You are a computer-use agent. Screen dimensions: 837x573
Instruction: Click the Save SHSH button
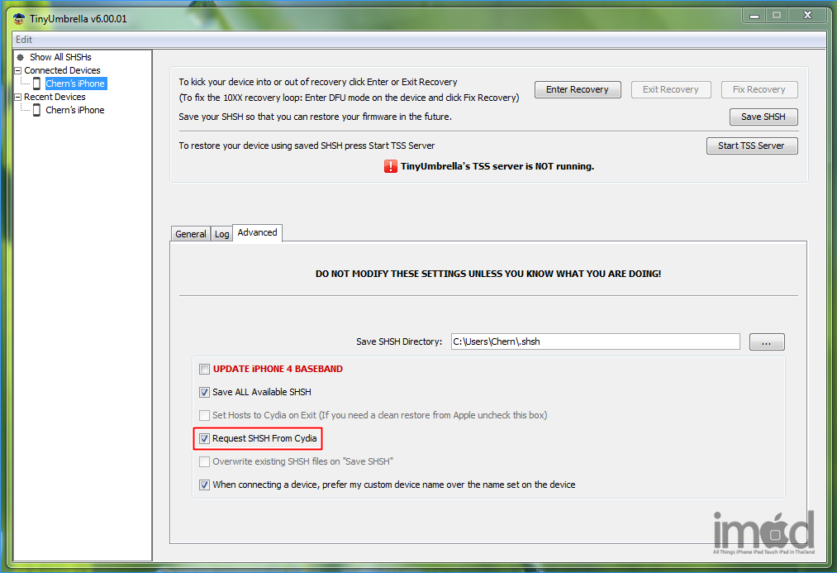click(763, 117)
